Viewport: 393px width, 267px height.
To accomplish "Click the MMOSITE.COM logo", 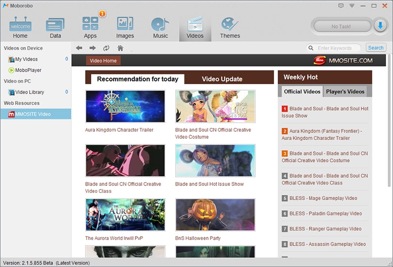I will pyautogui.click(x=343, y=60).
